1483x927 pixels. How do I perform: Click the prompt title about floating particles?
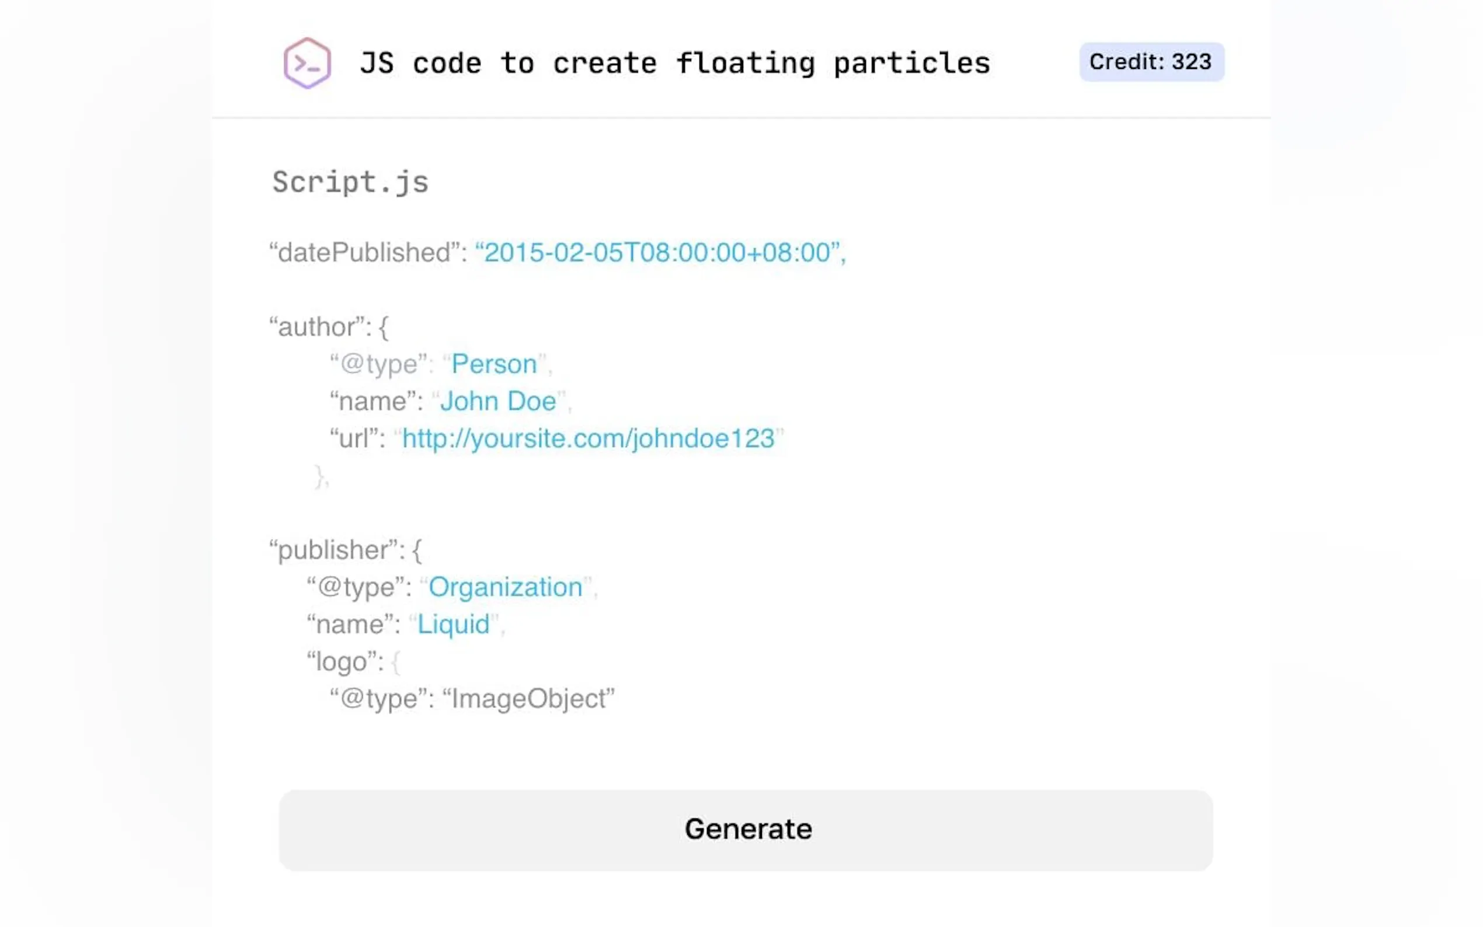[674, 63]
